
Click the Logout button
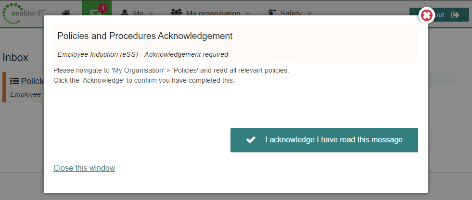(x=439, y=15)
